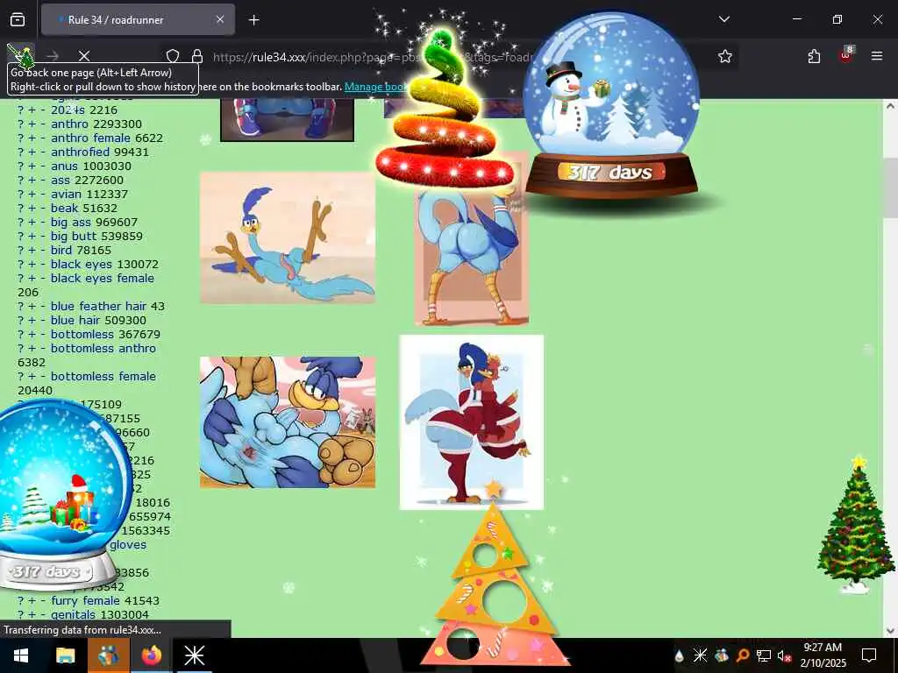Screen dimensions: 898x673
Task: Open the beak tag link
Action: 64,209
